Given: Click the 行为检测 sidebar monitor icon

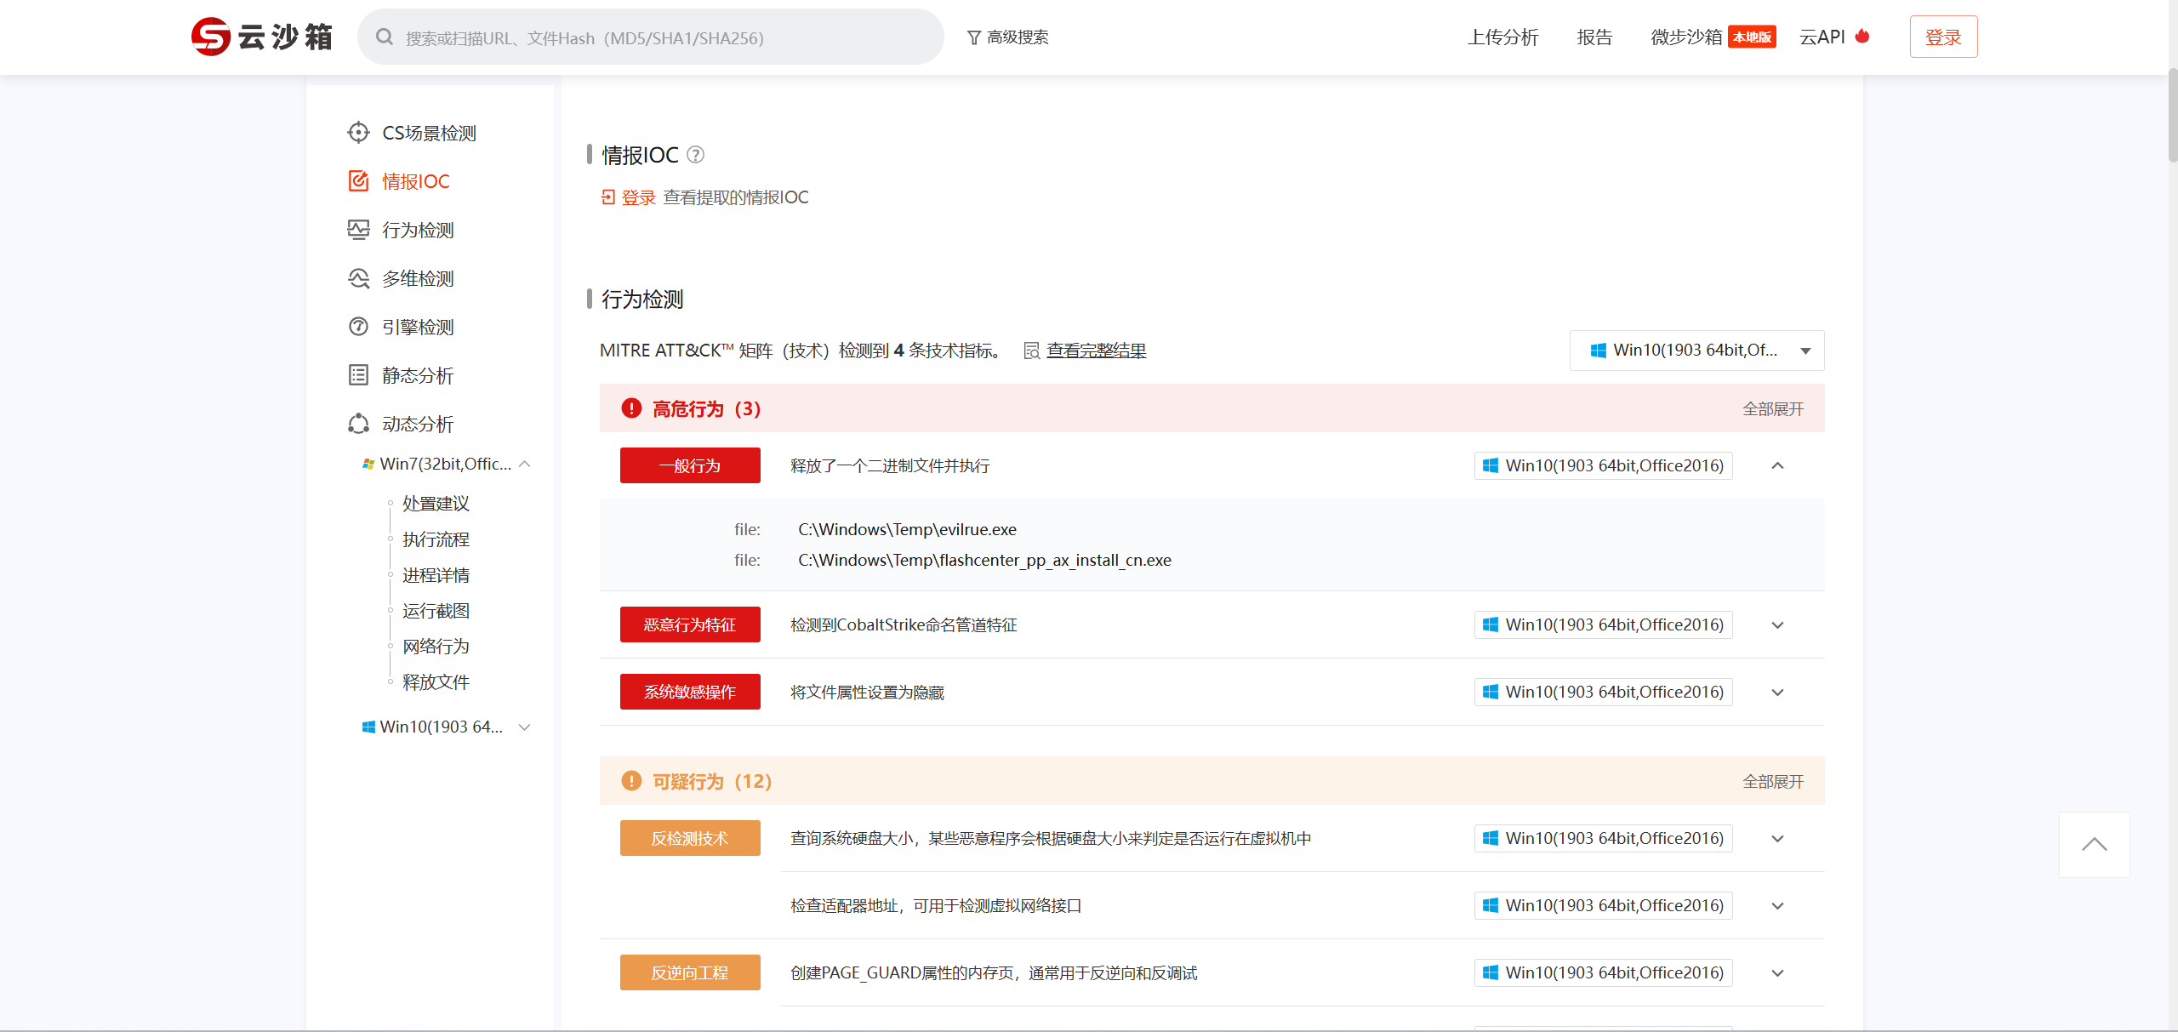Looking at the screenshot, I should tap(358, 230).
